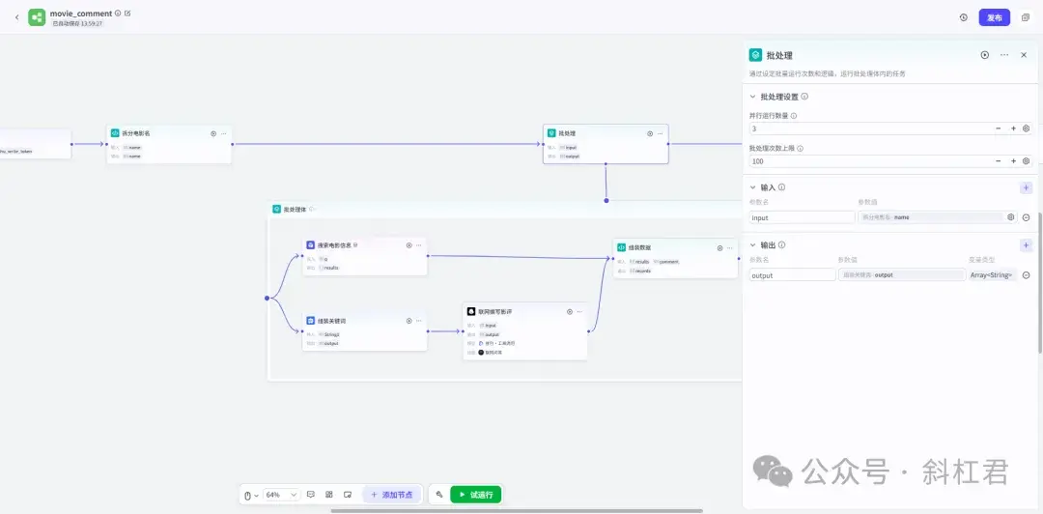Increase 批处理次数上限 value
This screenshot has width=1043, height=514.
click(1013, 161)
